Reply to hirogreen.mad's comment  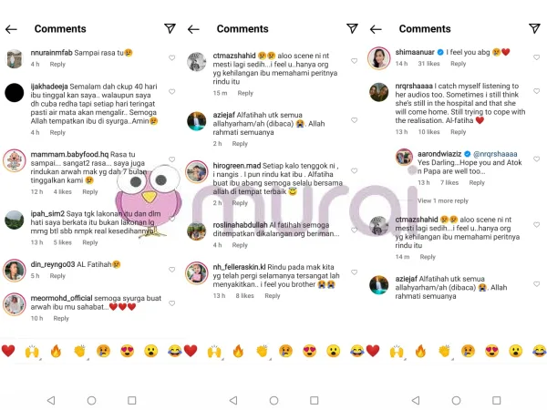click(x=240, y=203)
